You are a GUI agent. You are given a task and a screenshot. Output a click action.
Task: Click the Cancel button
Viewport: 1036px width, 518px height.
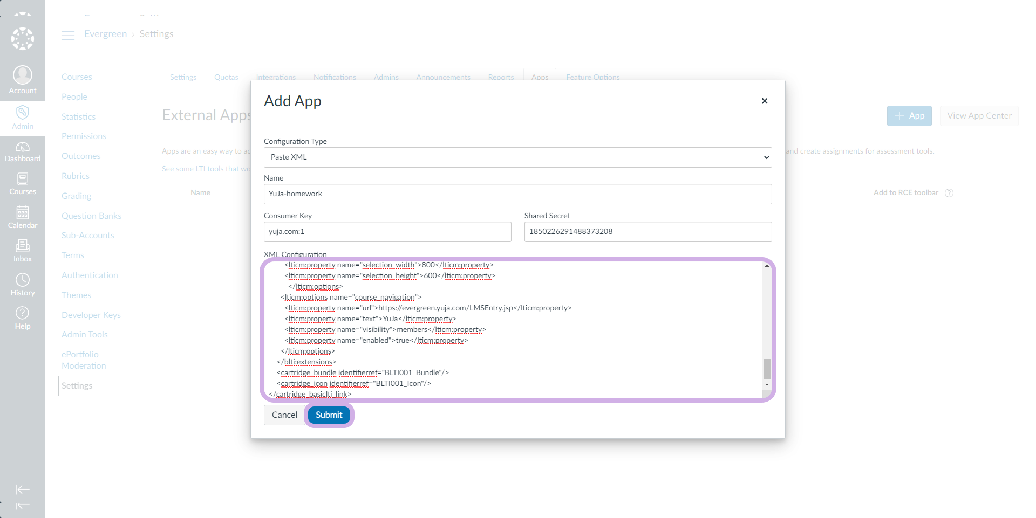284,415
